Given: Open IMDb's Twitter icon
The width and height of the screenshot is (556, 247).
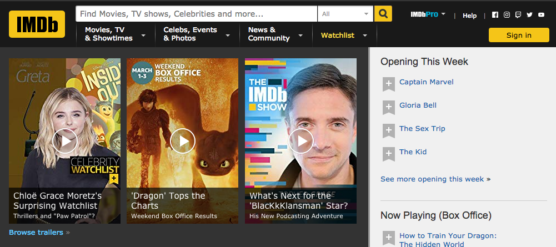Looking at the screenshot, I should (x=530, y=15).
